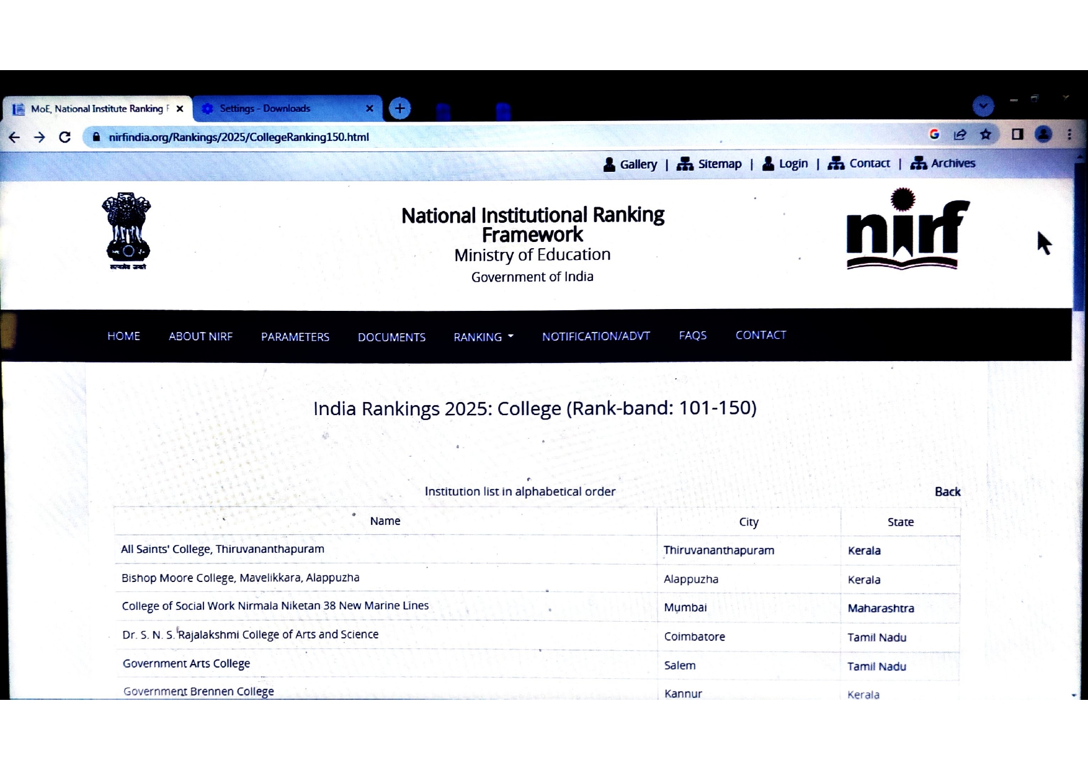Viewport: 1088px width, 770px height.
Task: Select "Bishop Moore College, Mavelikkara, Alappuzha" name
Action: [x=241, y=578]
